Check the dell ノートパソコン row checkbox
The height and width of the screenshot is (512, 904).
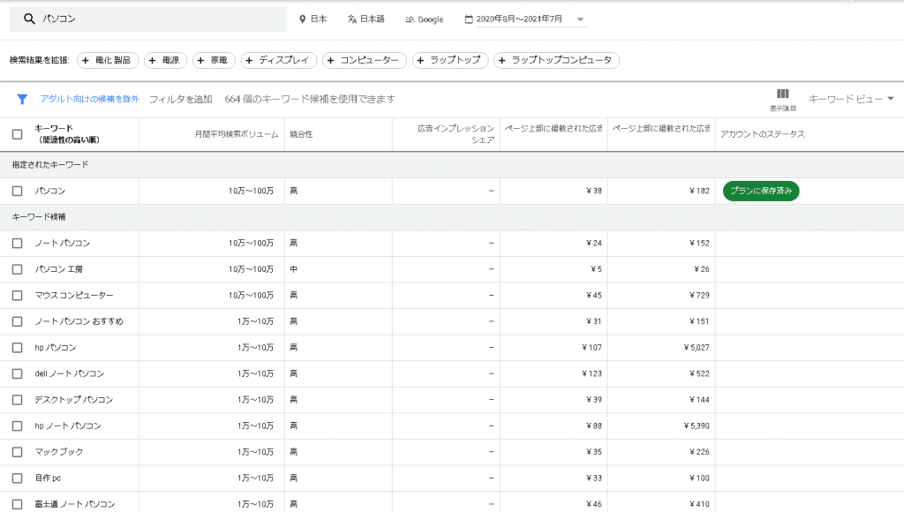pyautogui.click(x=18, y=373)
